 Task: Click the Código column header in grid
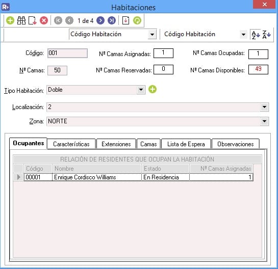38,169
